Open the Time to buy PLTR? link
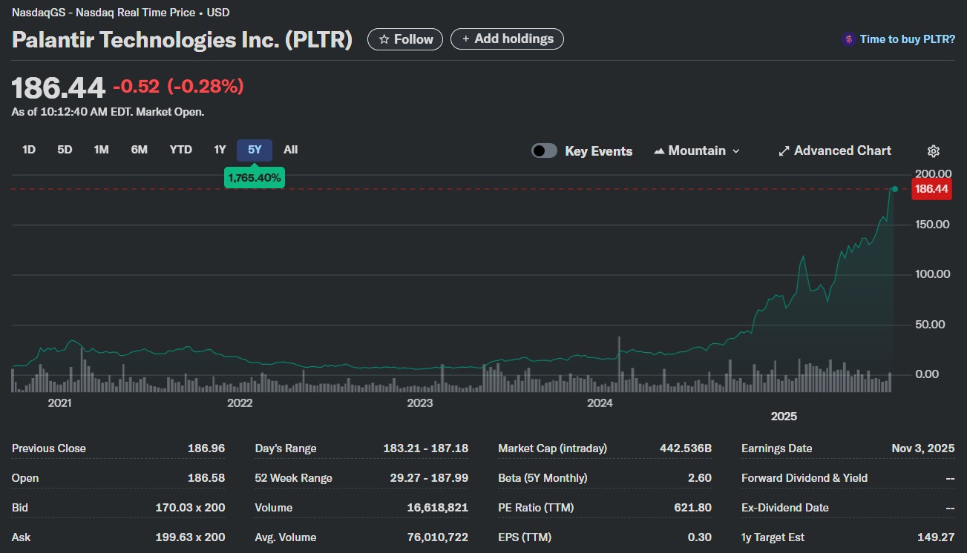The height and width of the screenshot is (553, 967). tap(907, 39)
